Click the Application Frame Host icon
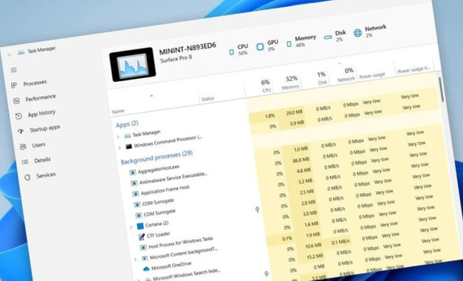Viewport: 463px width, 281px height. [136, 194]
